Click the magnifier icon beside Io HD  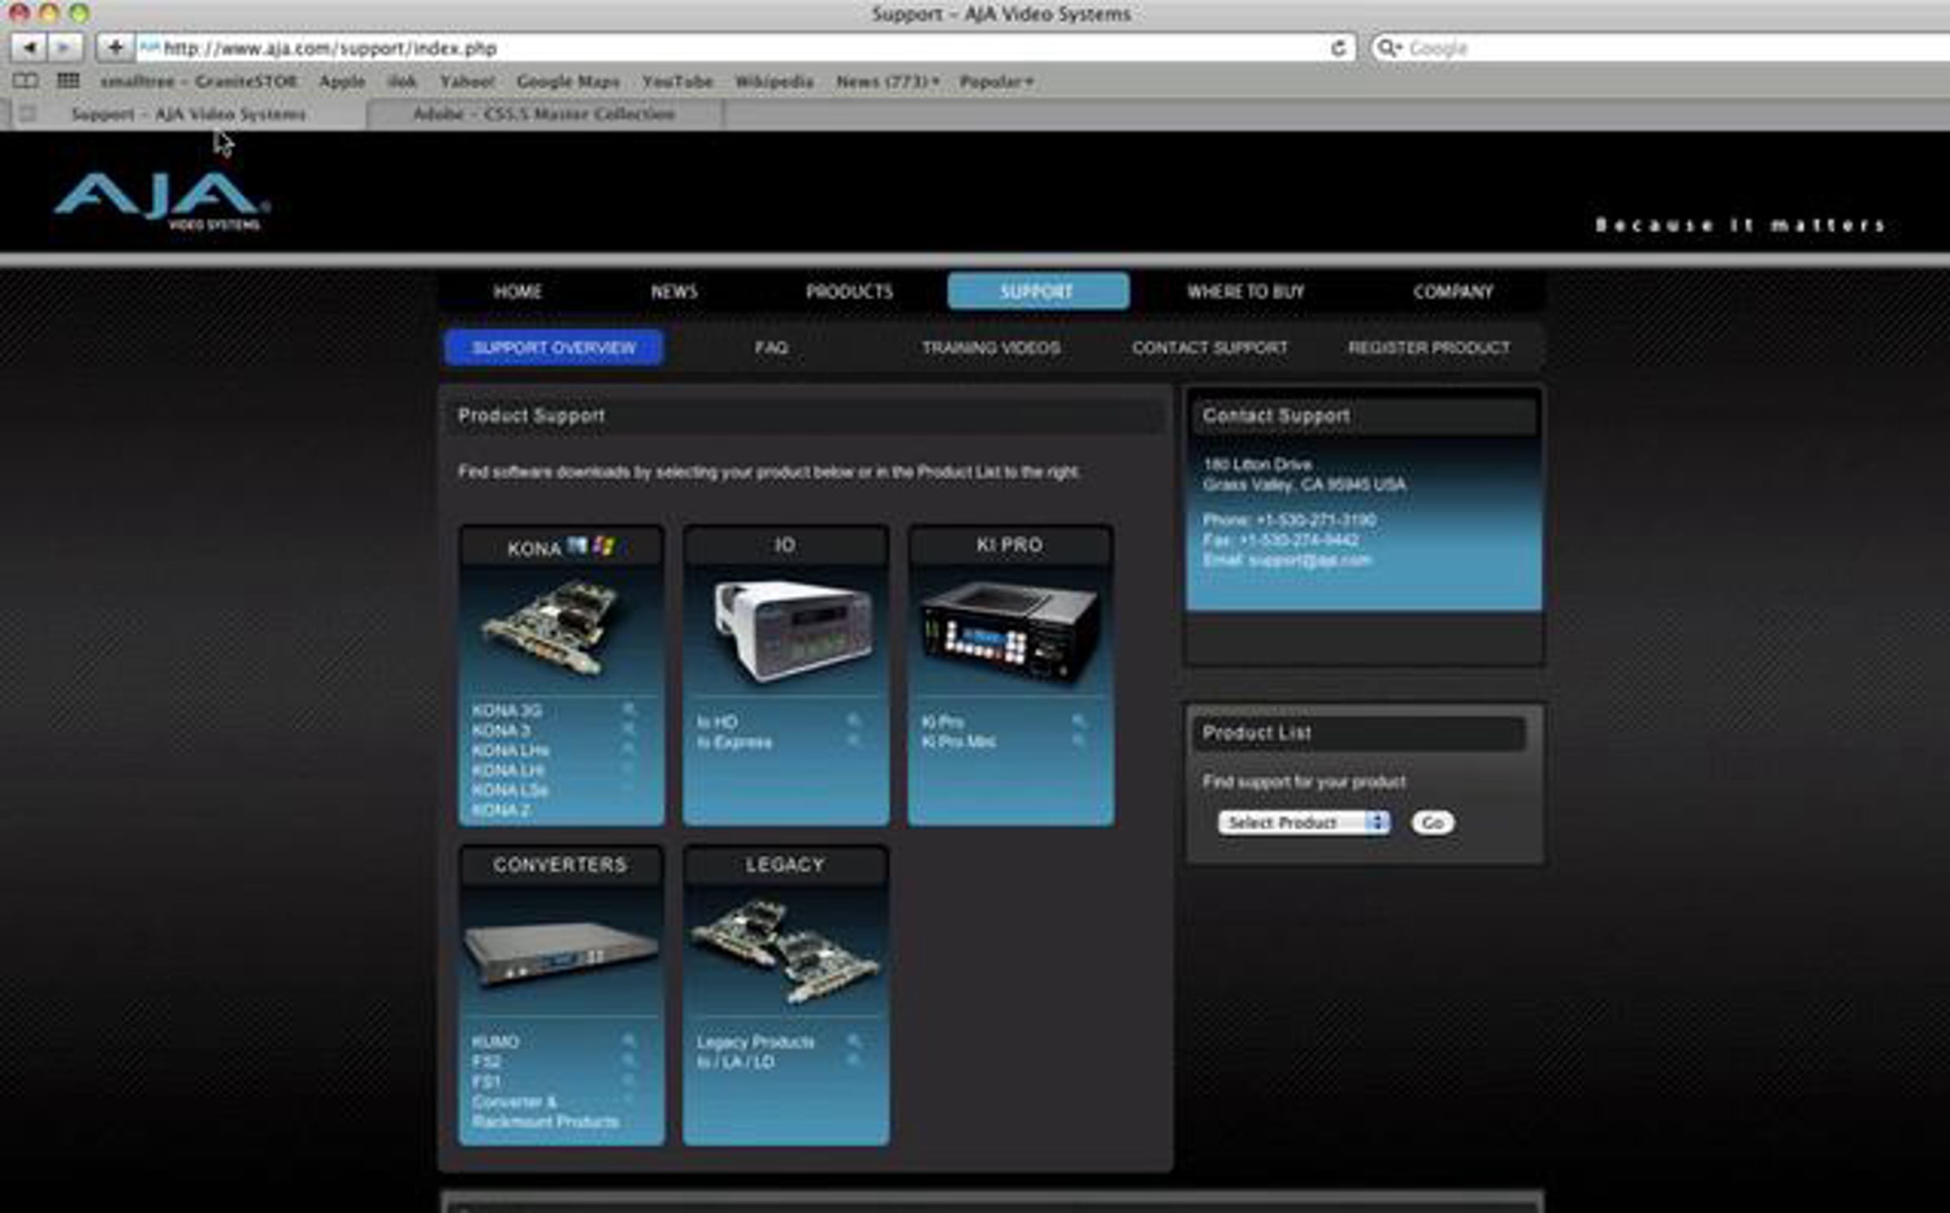(853, 721)
